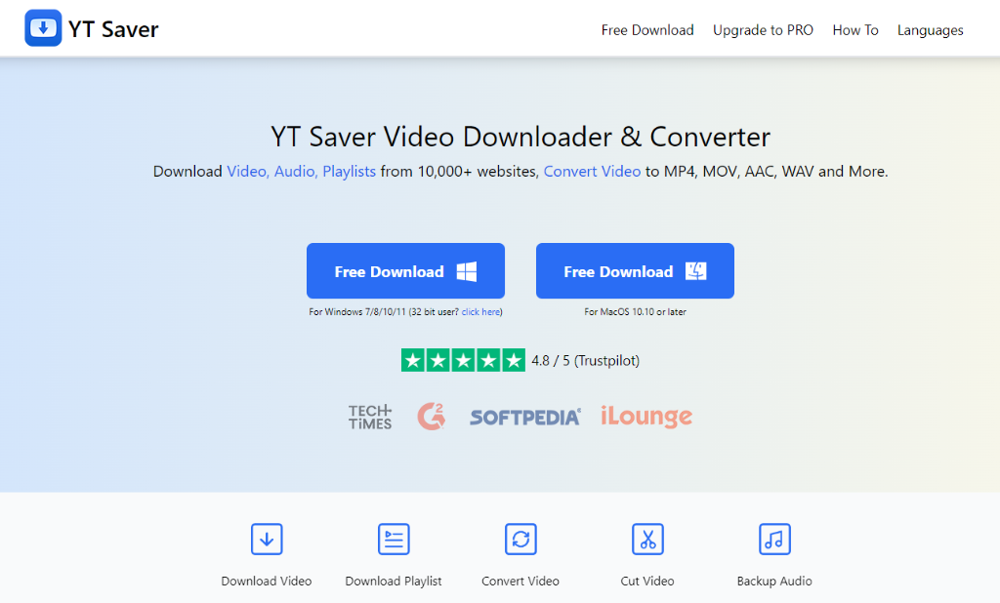Click the Backup Audio label
Screen dimensions: 1000x603
(x=774, y=582)
